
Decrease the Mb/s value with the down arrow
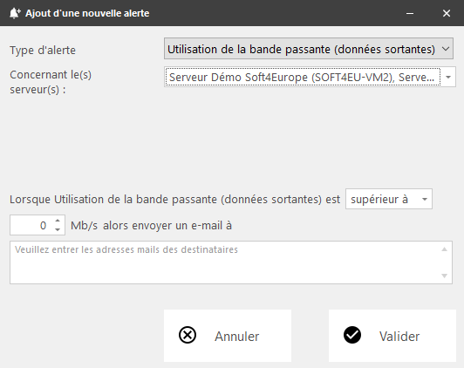pos(58,230)
